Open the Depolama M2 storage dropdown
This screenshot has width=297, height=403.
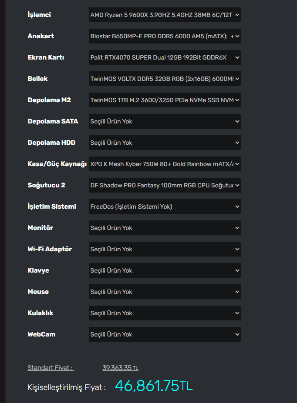(x=165, y=100)
